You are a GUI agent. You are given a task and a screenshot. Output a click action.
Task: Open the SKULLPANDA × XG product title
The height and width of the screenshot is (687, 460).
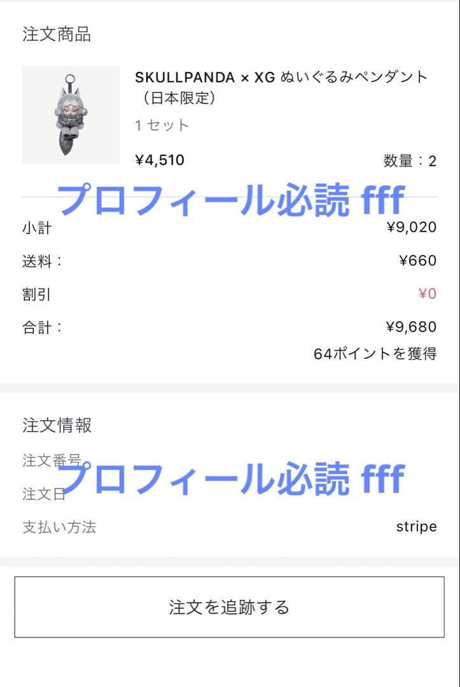(x=281, y=87)
